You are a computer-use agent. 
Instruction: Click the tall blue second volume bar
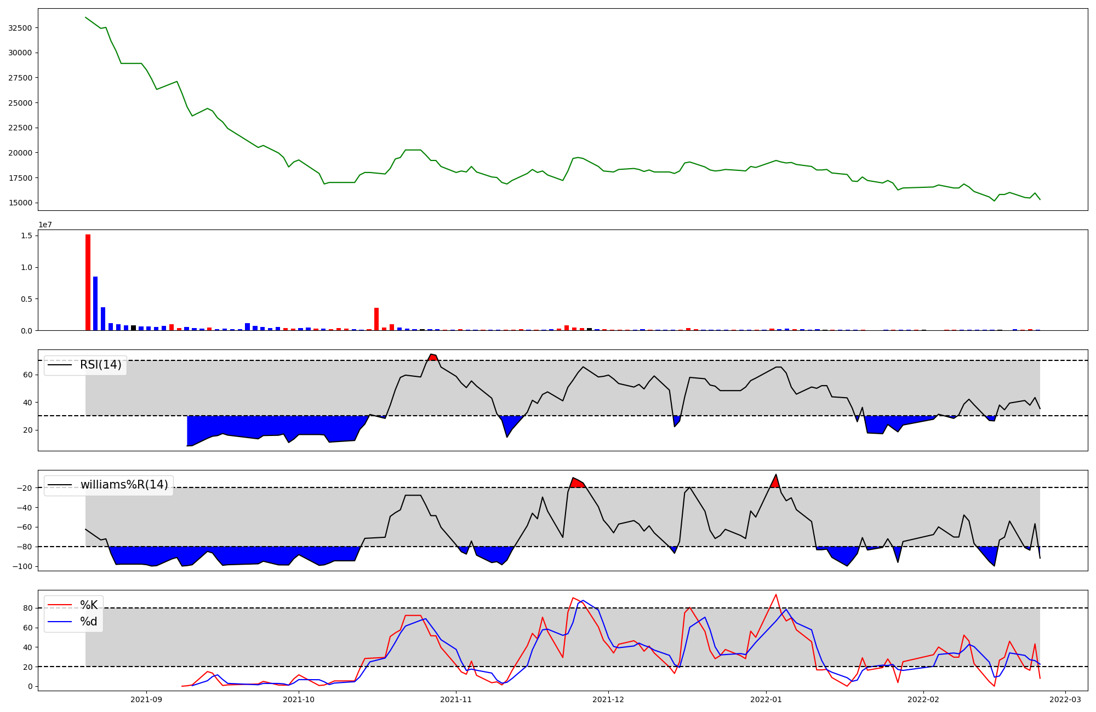coord(95,303)
